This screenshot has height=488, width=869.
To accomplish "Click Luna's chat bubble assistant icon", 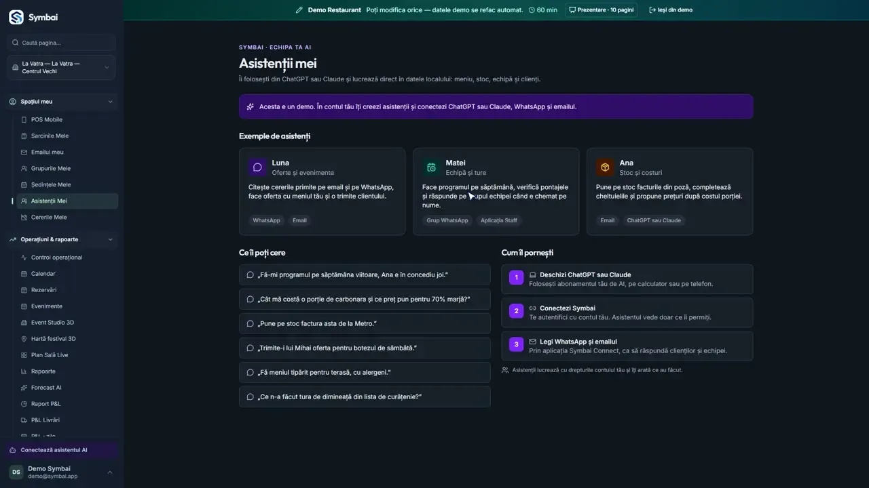I will point(257,167).
